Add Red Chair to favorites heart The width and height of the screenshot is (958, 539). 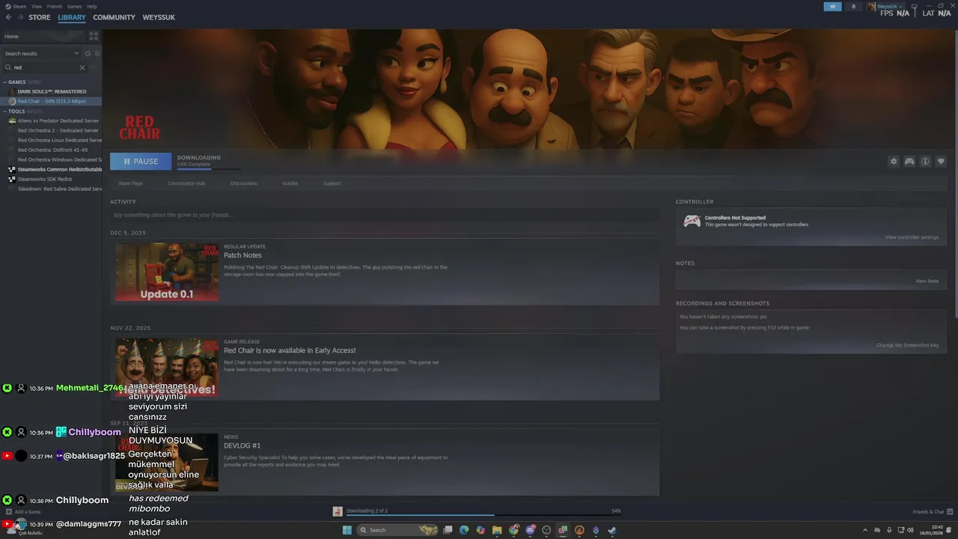click(941, 162)
